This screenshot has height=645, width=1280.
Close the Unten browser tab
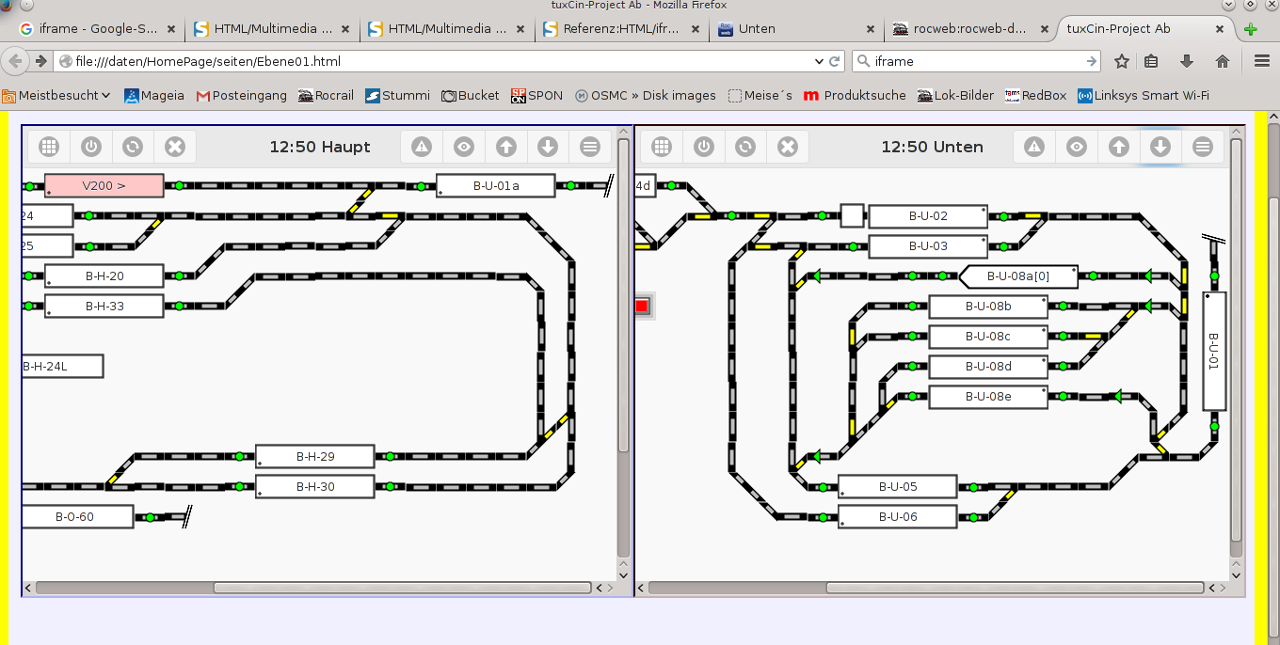(x=870, y=29)
